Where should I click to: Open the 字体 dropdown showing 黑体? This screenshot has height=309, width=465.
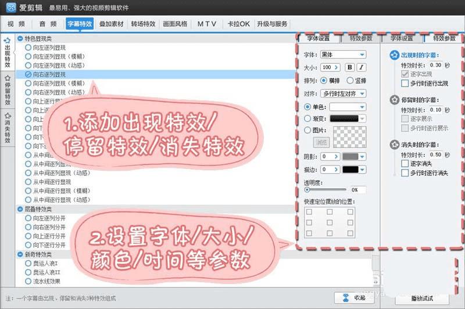pos(343,55)
